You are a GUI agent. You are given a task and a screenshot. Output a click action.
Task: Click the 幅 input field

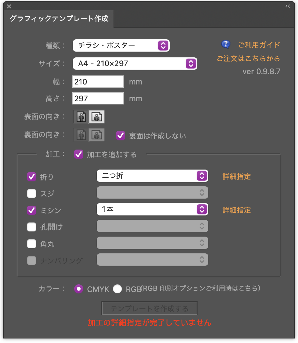tap(98, 82)
